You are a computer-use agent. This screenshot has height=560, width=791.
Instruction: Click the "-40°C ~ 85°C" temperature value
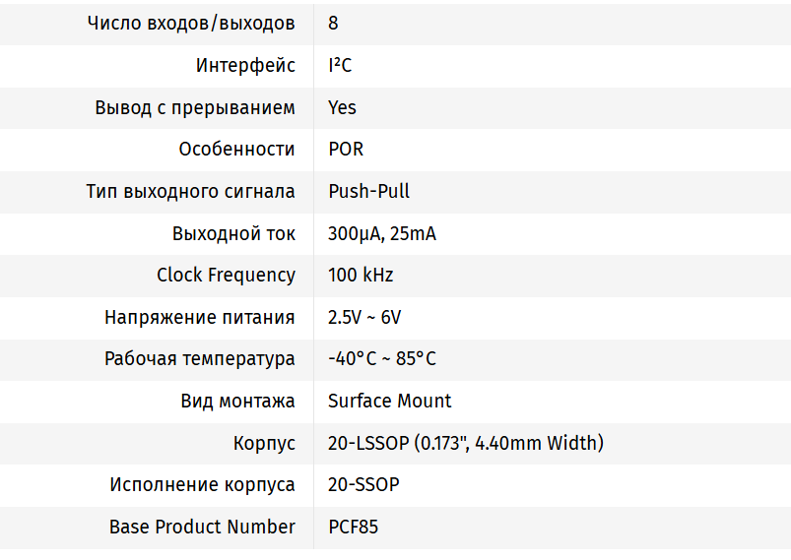tap(382, 359)
